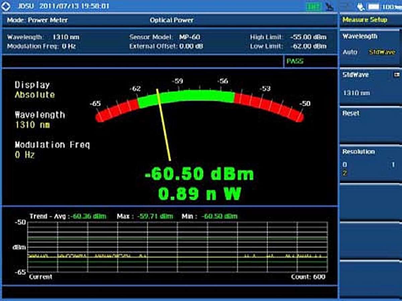
Task: Click the Optical Power title
Action: pyautogui.click(x=172, y=20)
